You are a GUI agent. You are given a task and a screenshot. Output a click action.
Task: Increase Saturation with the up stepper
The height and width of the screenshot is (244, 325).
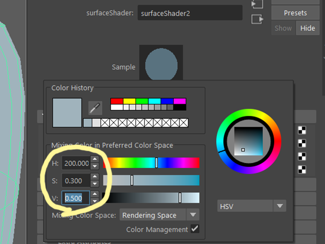coord(95,177)
